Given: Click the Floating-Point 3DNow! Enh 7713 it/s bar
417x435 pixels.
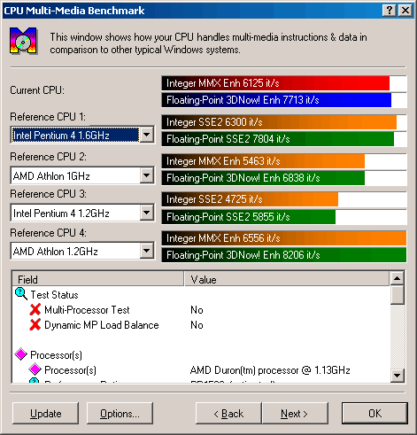Looking at the screenshot, I should click(x=284, y=100).
